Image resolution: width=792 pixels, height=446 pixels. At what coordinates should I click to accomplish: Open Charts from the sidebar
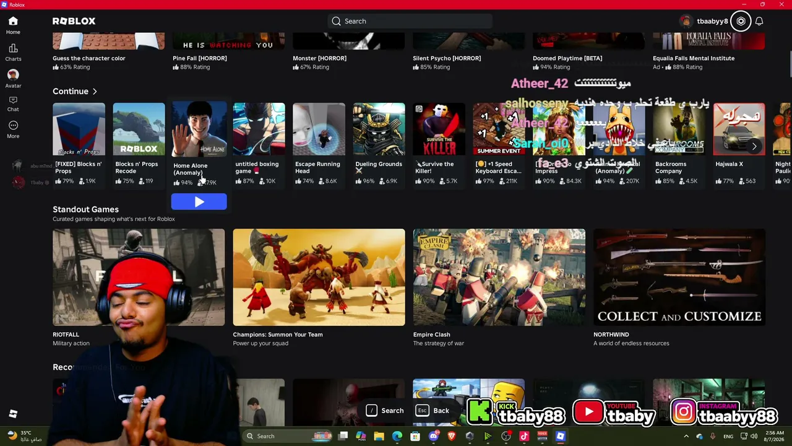tap(13, 53)
